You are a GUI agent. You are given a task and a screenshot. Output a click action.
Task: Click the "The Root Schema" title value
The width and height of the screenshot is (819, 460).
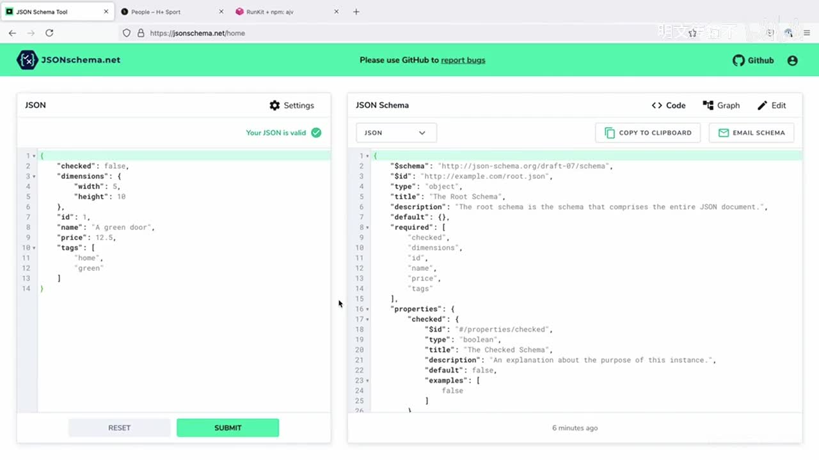point(466,197)
